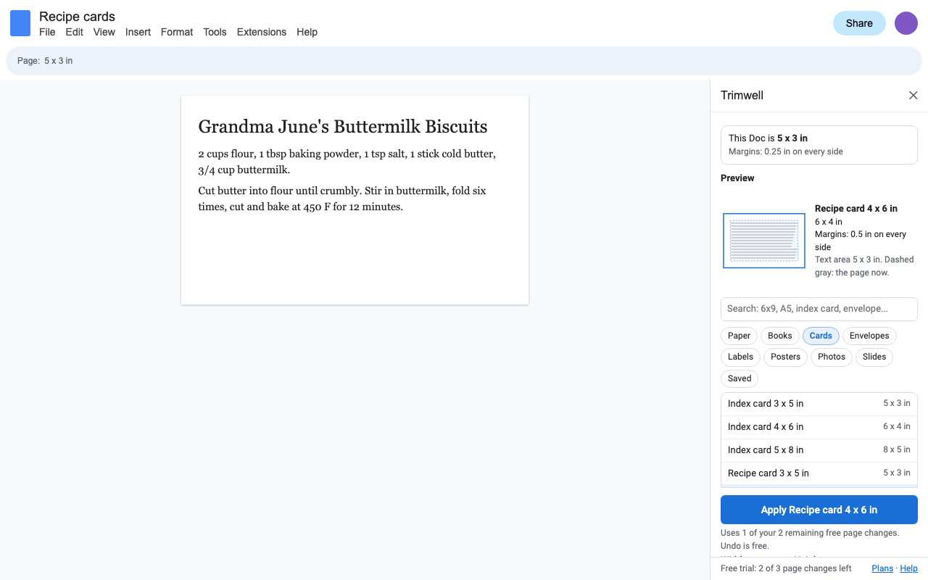Click the Trimwell panel title
The height and width of the screenshot is (580, 928).
[742, 96]
